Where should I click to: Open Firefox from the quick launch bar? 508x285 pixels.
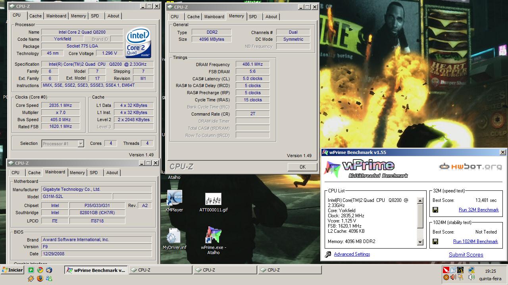[x=40, y=278]
